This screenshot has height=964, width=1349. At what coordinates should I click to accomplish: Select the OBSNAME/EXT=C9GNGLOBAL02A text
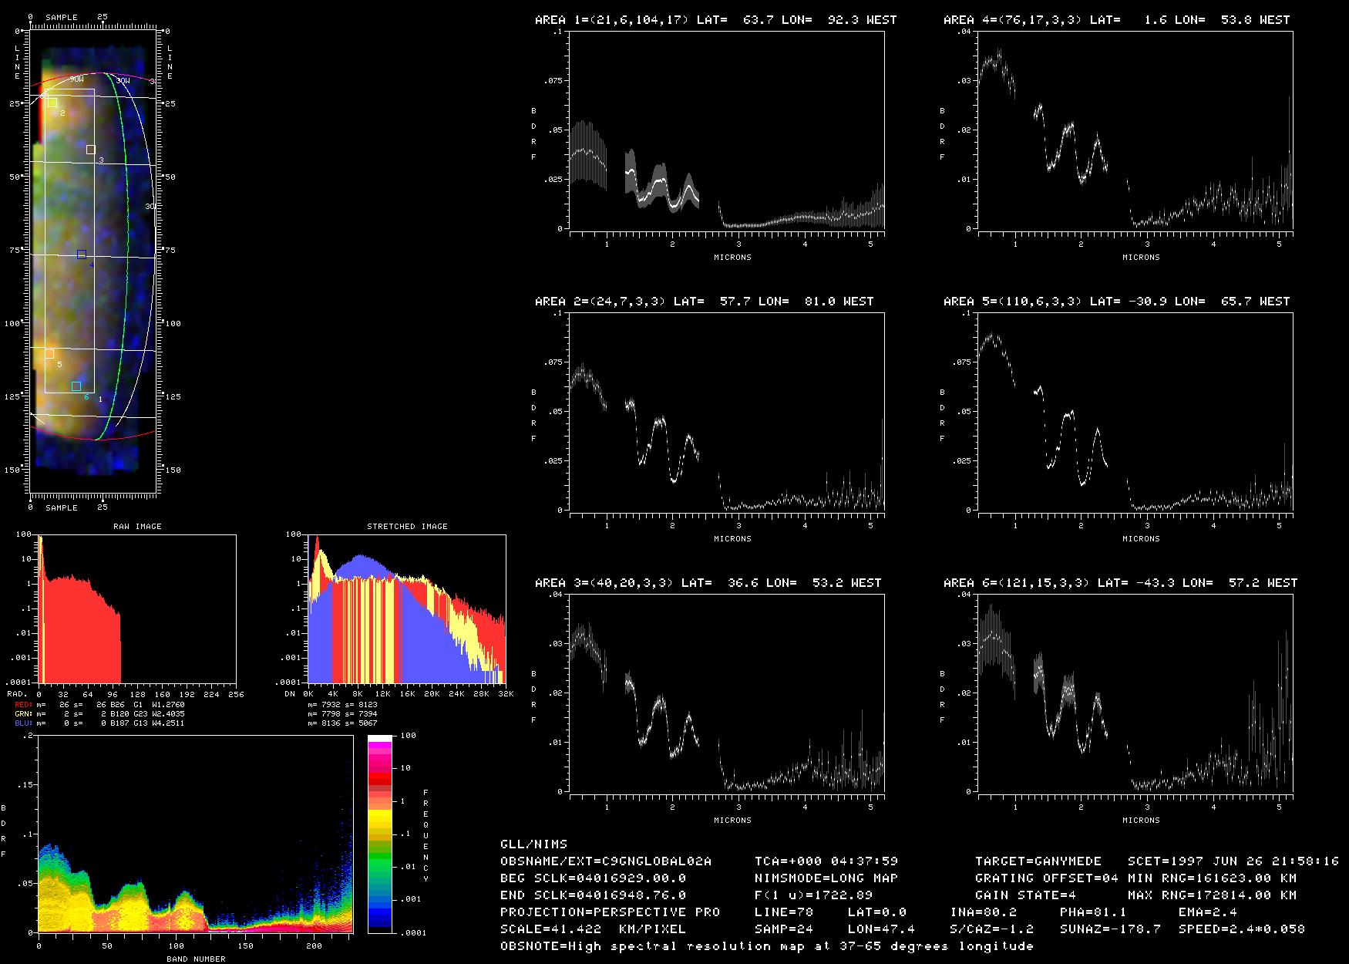(x=606, y=861)
